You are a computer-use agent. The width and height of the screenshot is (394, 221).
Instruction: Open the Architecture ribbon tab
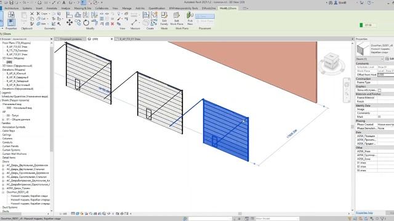click(x=12, y=8)
